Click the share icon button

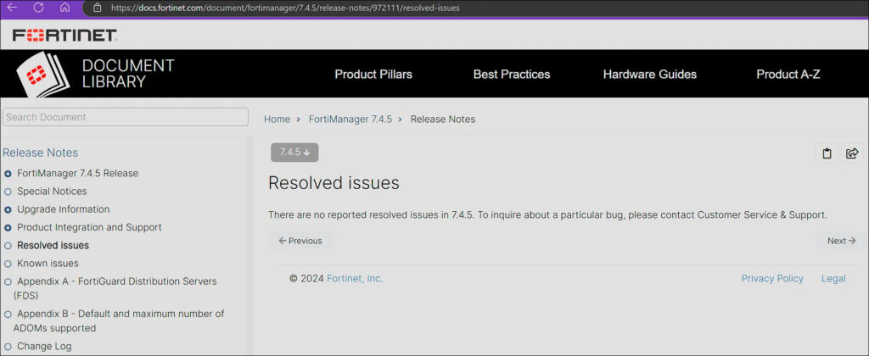point(852,153)
